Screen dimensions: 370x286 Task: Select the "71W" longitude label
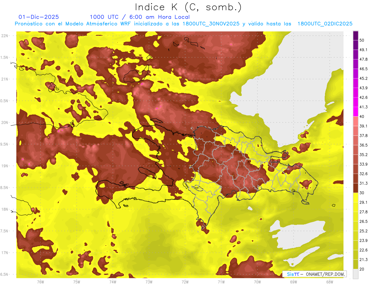pyautogui.click(x=221, y=282)
